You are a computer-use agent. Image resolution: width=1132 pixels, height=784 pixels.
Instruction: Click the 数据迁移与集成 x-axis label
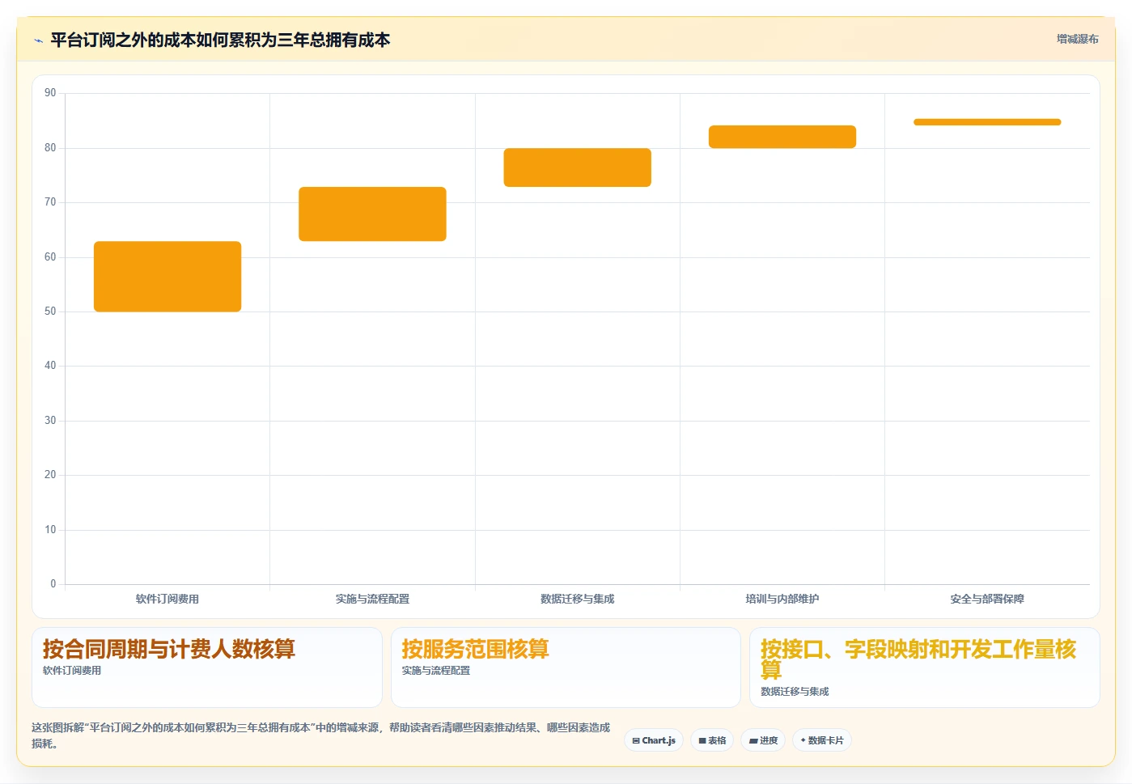577,599
